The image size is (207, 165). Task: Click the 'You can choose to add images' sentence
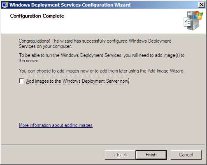(x=102, y=71)
